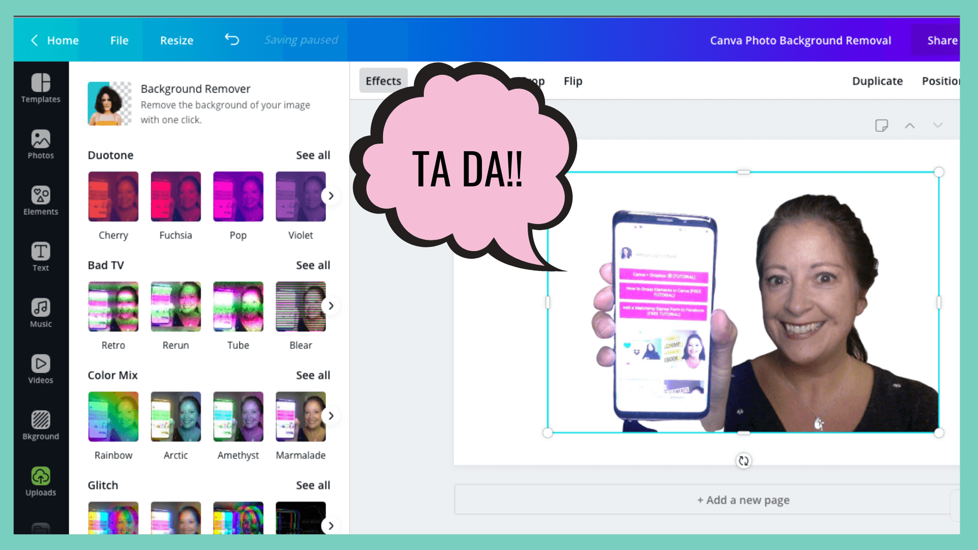
Task: Click Duplicate in the toolbar
Action: [877, 81]
